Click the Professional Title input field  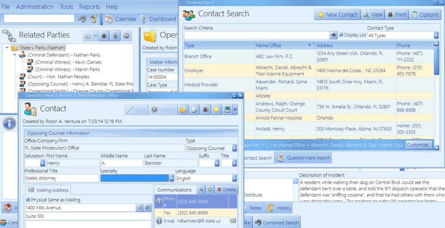coord(62,178)
